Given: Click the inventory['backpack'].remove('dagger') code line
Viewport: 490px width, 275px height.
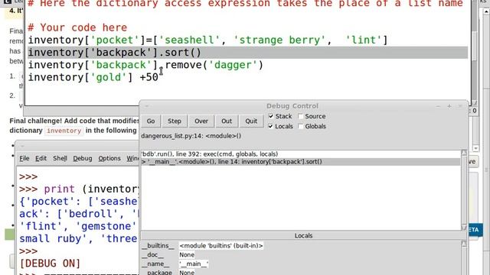Looking at the screenshot, I should click(145, 65).
